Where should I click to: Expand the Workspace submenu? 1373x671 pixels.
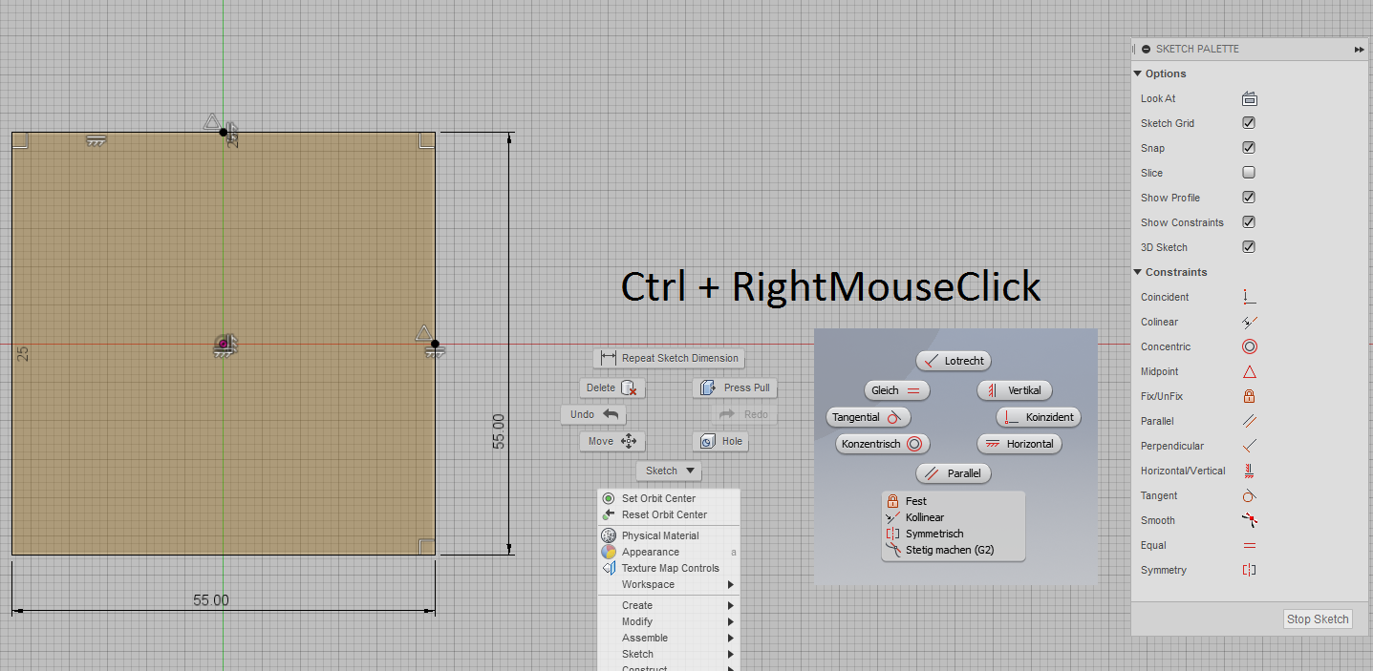668,584
